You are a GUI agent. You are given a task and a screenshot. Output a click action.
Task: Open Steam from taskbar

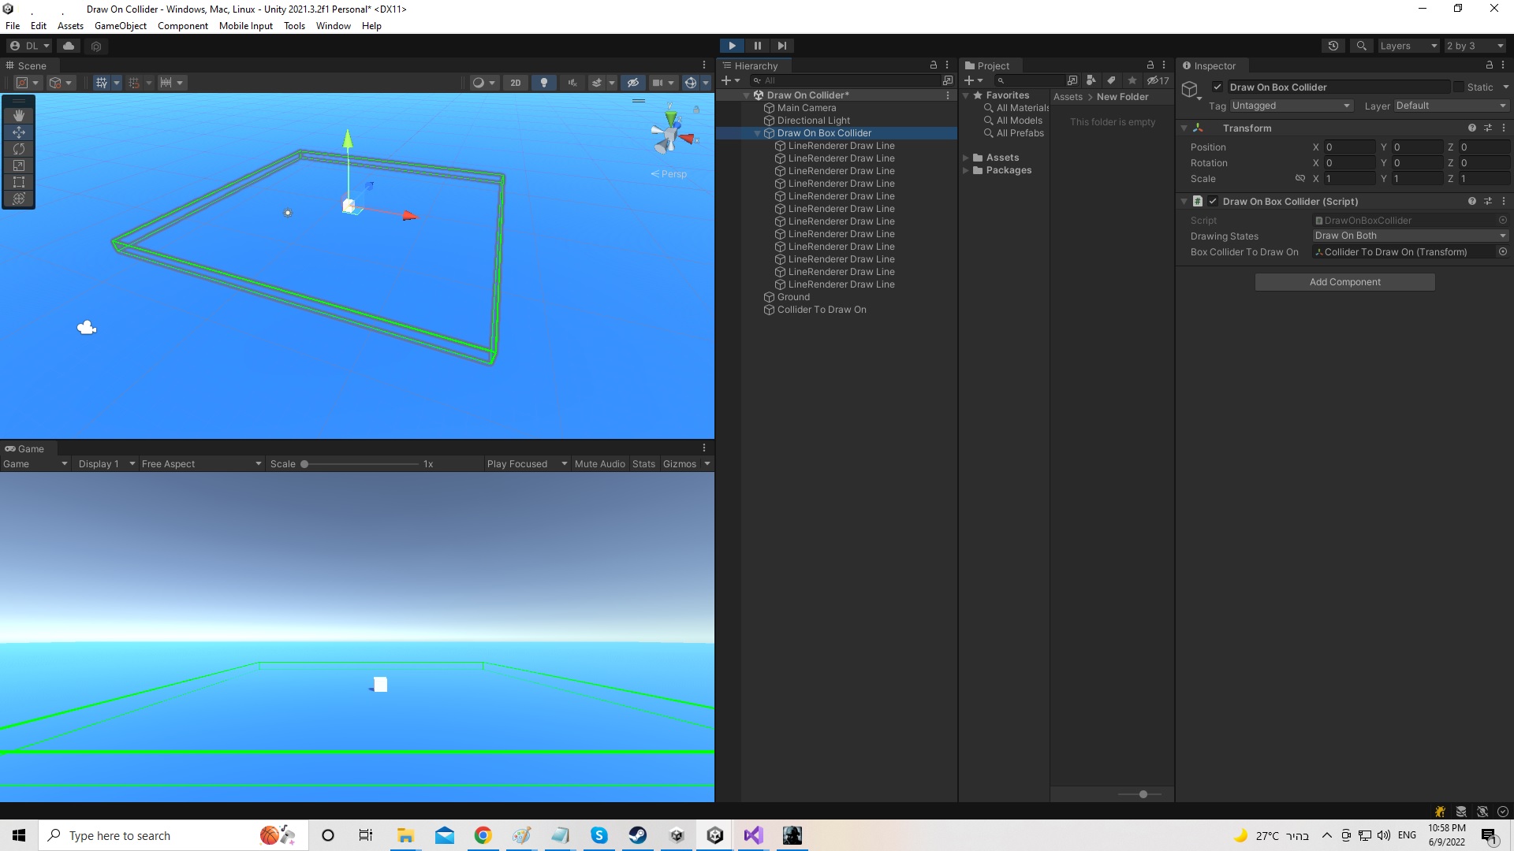(638, 835)
